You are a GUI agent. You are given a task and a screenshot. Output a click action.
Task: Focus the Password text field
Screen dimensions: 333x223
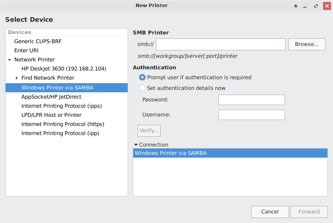coord(251,100)
